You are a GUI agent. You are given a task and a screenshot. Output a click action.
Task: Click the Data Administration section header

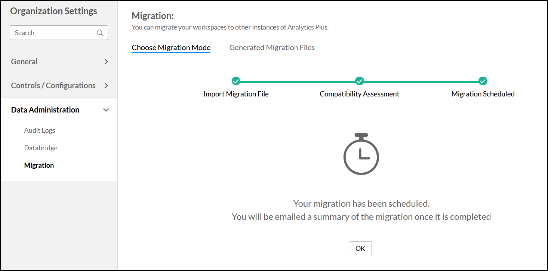(x=45, y=110)
